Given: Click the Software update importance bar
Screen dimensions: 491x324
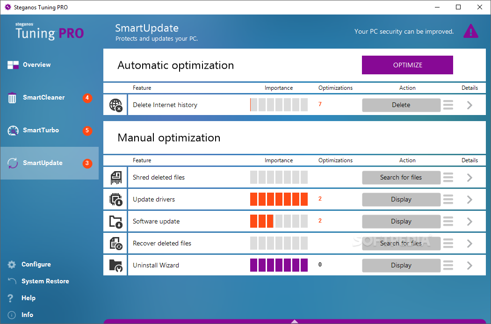Looking at the screenshot, I should tap(279, 221).
